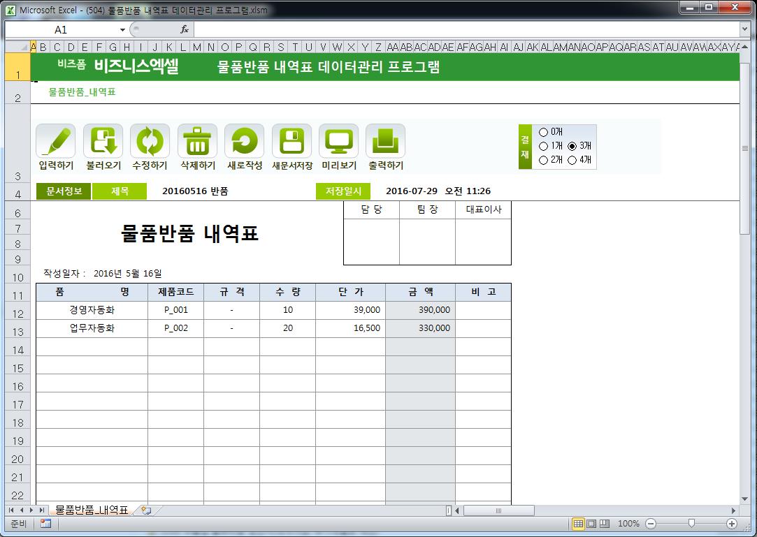Image resolution: width=757 pixels, height=537 pixels.
Task: Click the 새문서저장 floppy disk icon
Action: click(291, 141)
